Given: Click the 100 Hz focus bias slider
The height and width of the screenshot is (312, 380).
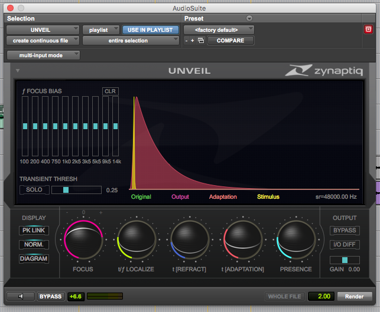Looking at the screenshot, I should click(25, 126).
